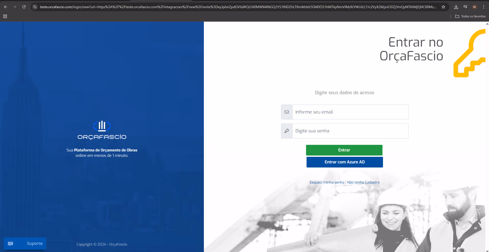Open the Suporte chat button

click(25, 244)
